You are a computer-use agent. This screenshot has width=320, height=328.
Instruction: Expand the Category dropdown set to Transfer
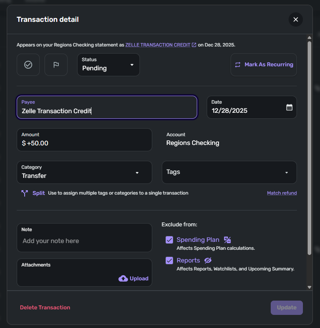(84, 172)
